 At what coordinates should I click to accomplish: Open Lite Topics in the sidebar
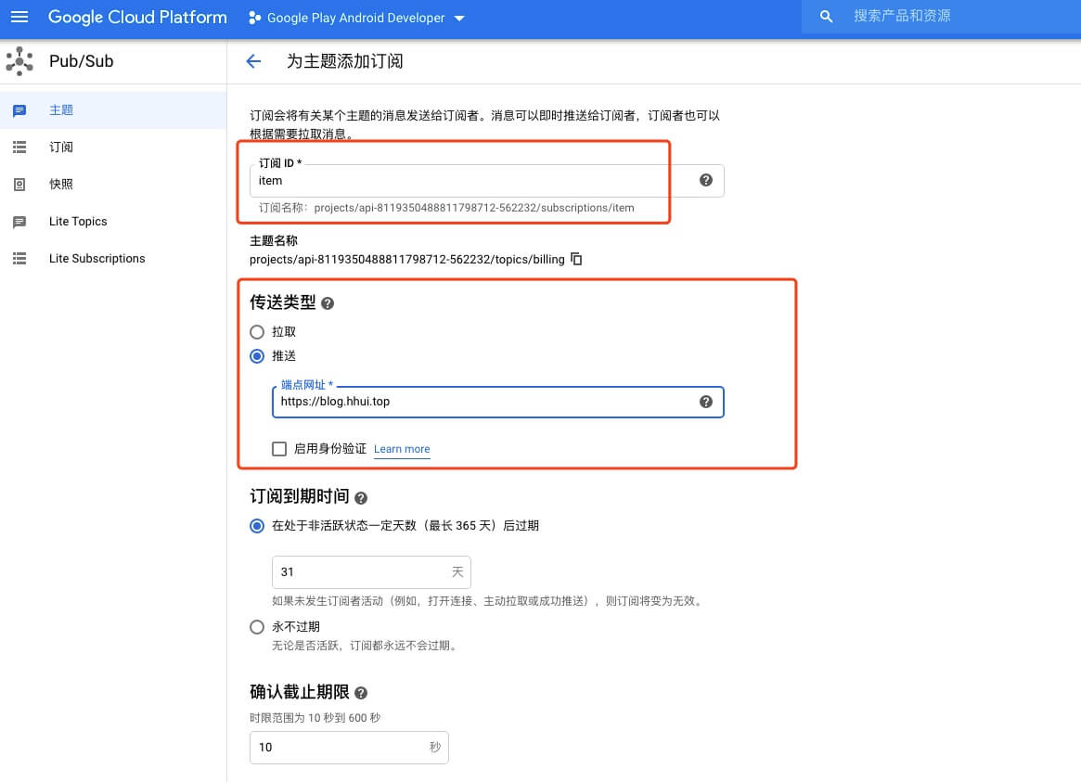tap(113, 221)
